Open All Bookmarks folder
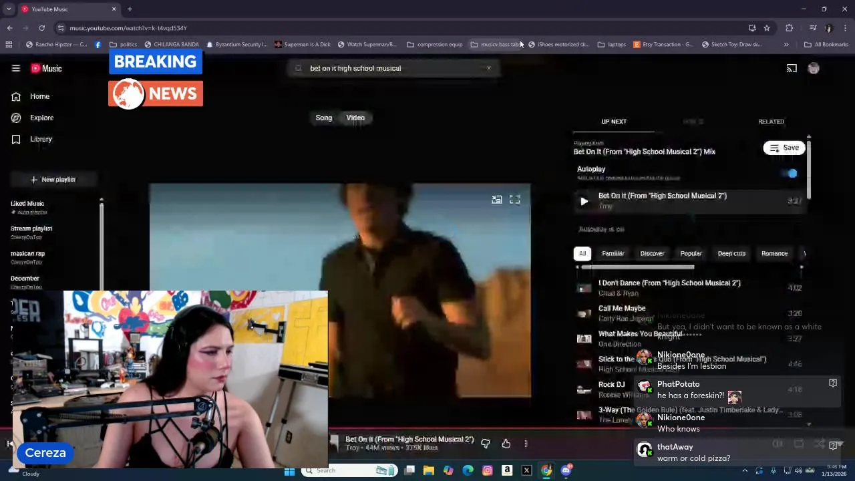 tap(826, 45)
